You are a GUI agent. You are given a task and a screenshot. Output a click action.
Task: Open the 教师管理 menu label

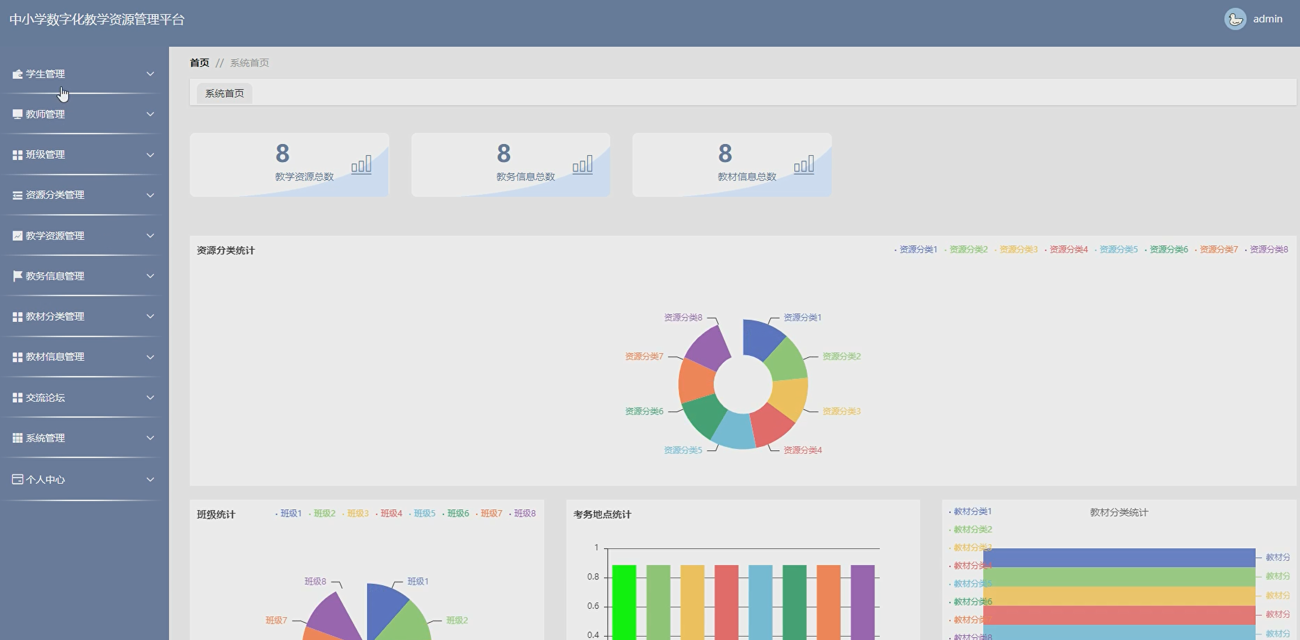(x=46, y=114)
